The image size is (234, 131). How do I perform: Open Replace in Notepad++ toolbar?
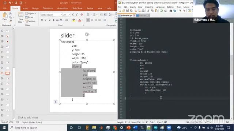point(175,11)
